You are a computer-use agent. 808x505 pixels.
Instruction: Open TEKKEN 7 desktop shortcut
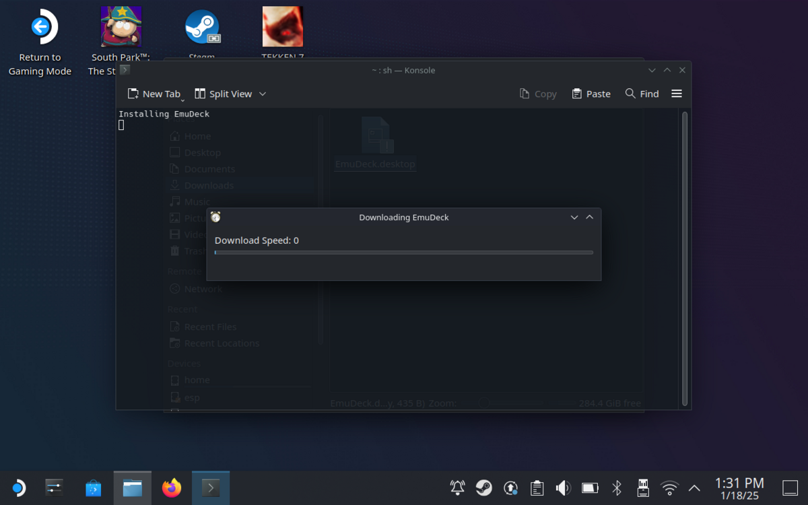click(x=283, y=34)
